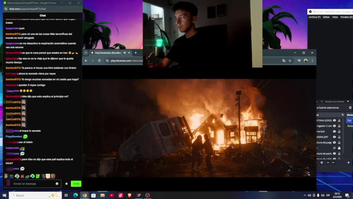Select the Final Destination Bloodlines tab
Screen dimensions: 353x199
pos(110,53)
